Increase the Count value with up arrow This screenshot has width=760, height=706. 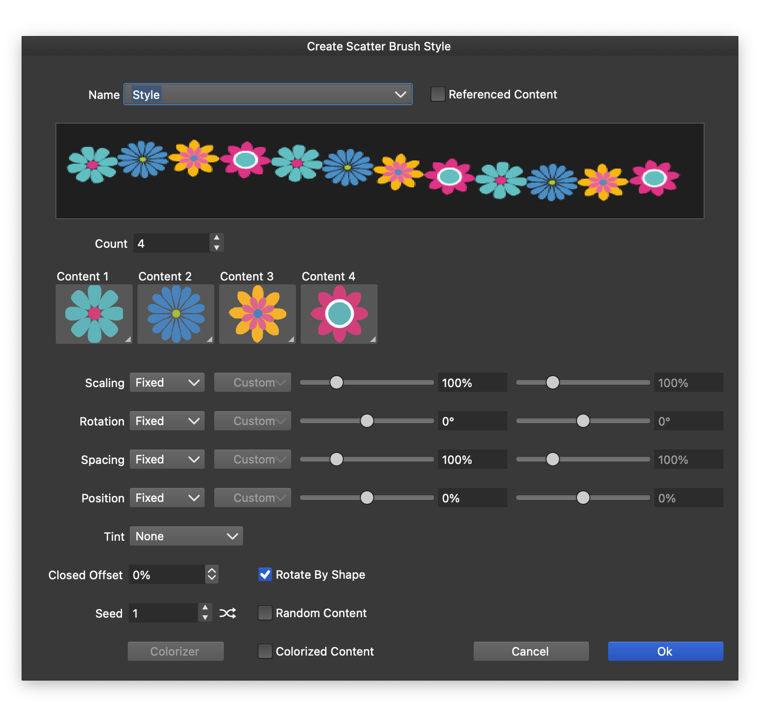[217, 238]
